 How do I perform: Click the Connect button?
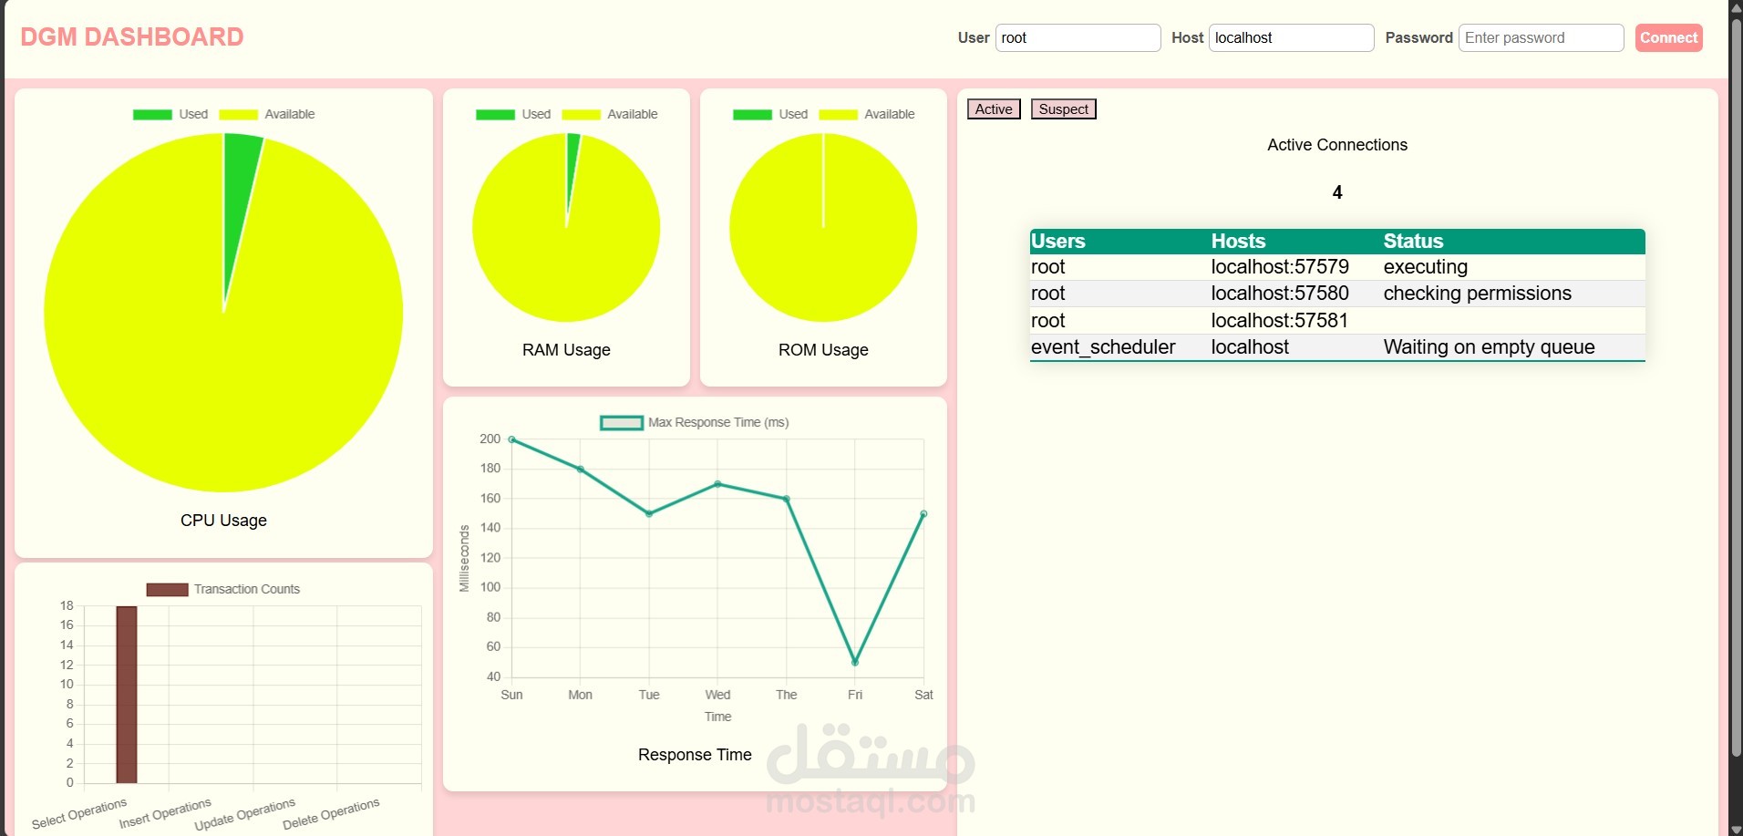point(1668,37)
